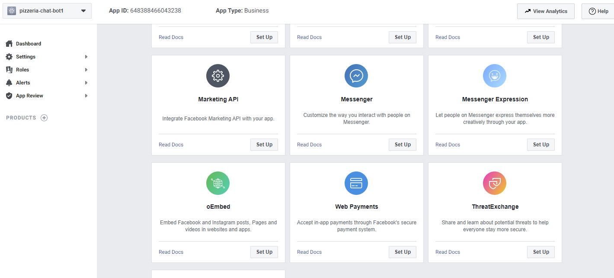Click the Marketing API card title
The width and height of the screenshot is (614, 278).
(218, 99)
